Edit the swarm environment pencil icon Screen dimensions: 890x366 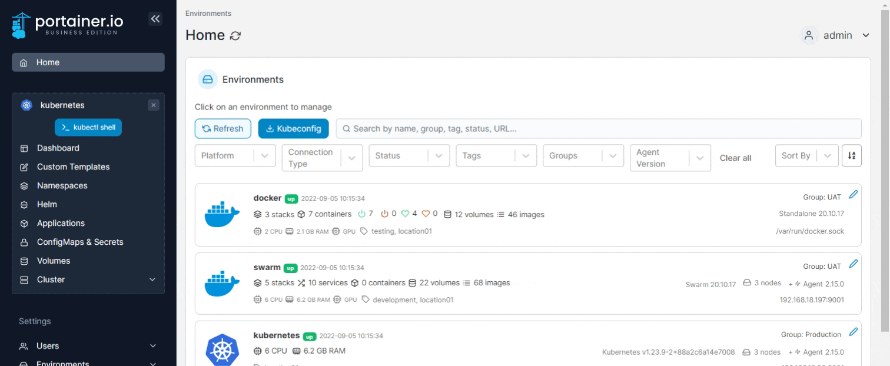pyautogui.click(x=854, y=264)
